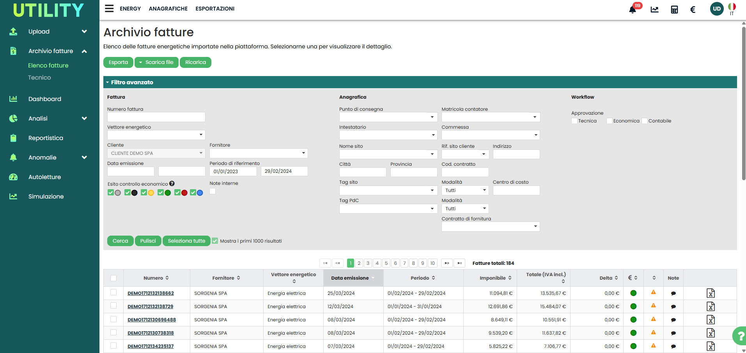Uncheck the gray esito filter checkbox
The width and height of the screenshot is (746, 353).
(111, 192)
